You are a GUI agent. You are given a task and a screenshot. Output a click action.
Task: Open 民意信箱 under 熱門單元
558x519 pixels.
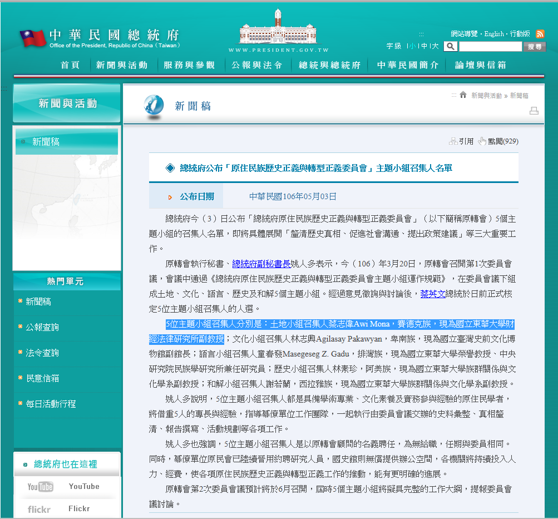click(42, 378)
